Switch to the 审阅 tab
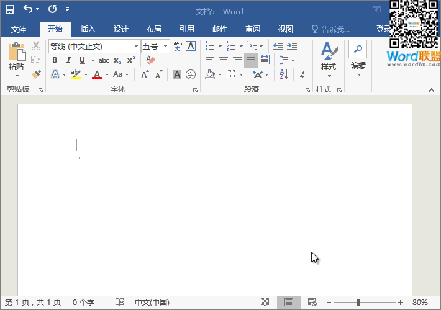Viewport: 441px width, 310px height. pos(253,29)
